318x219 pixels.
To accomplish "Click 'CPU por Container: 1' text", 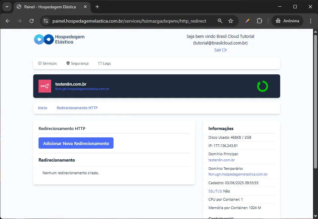I will point(225,199).
